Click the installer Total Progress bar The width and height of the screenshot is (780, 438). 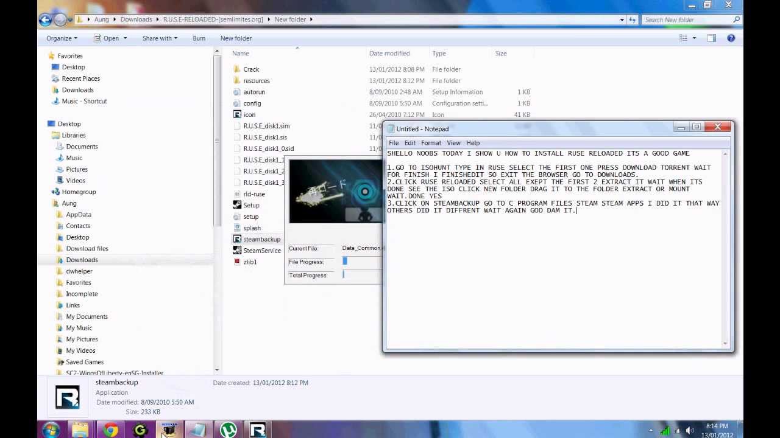pyautogui.click(x=362, y=275)
